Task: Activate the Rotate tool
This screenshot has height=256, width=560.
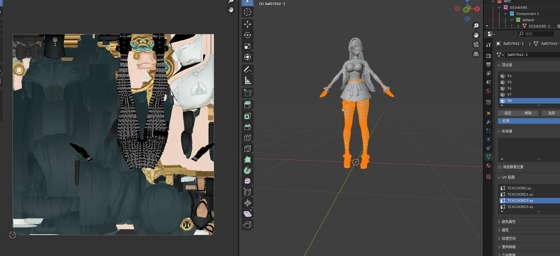Action: click(x=248, y=35)
